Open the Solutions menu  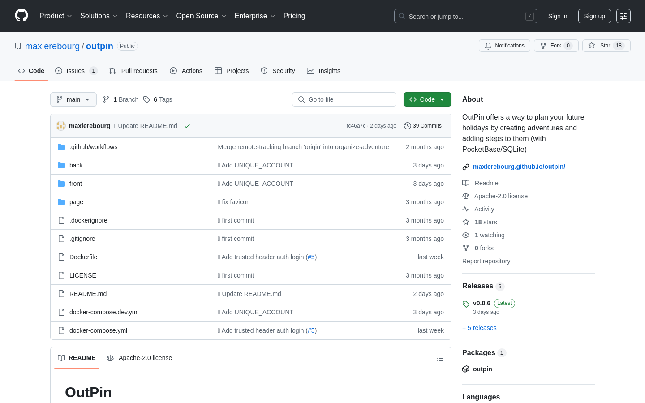point(99,16)
